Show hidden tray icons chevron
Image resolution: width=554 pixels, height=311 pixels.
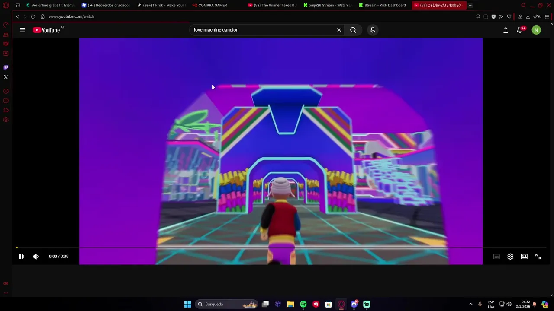tap(471, 304)
